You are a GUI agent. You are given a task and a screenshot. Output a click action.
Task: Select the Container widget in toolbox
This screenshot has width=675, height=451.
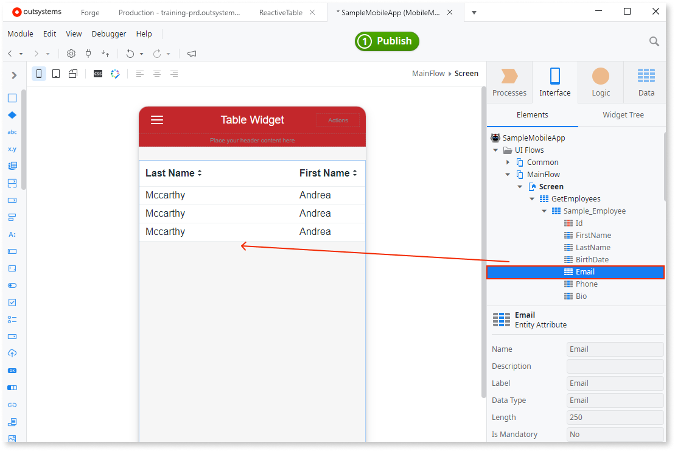tap(12, 98)
